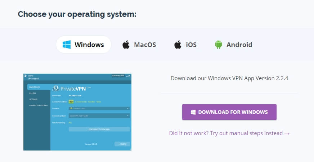Click the white Windows logo on the purple button
This screenshot has height=162, width=314.
tap(193, 112)
